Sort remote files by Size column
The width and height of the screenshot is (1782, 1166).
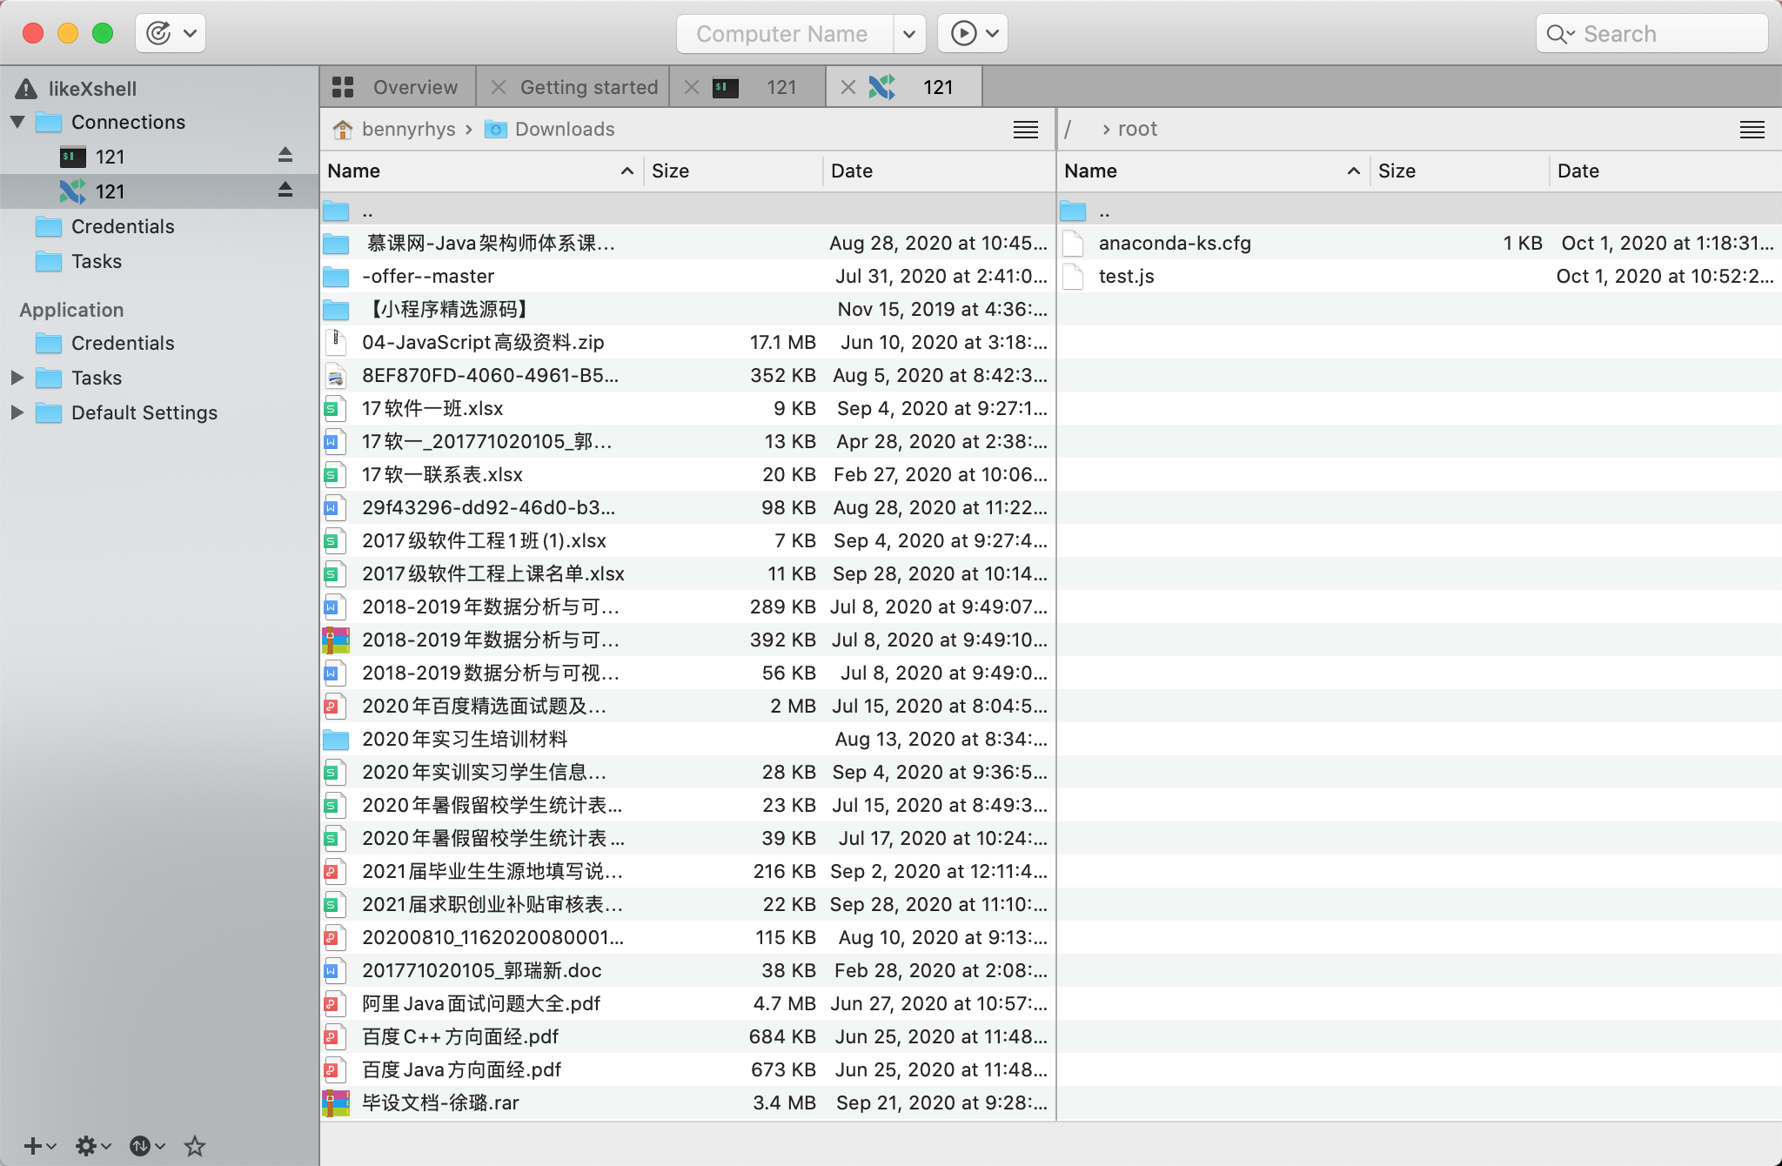(x=1459, y=171)
